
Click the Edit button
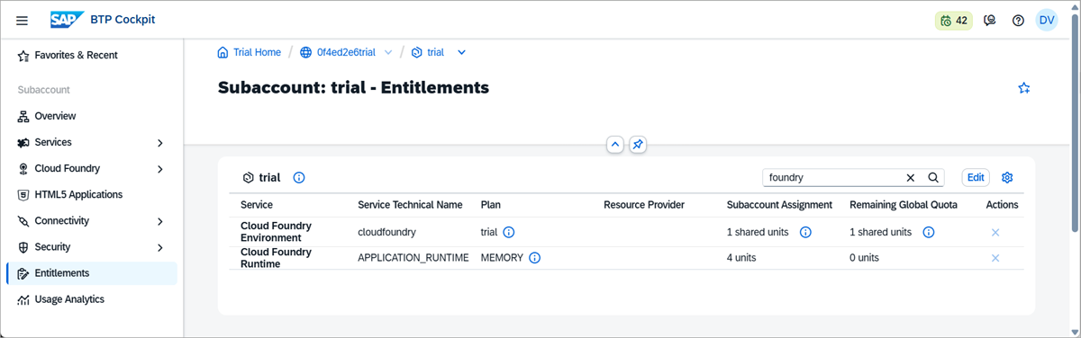coord(976,177)
